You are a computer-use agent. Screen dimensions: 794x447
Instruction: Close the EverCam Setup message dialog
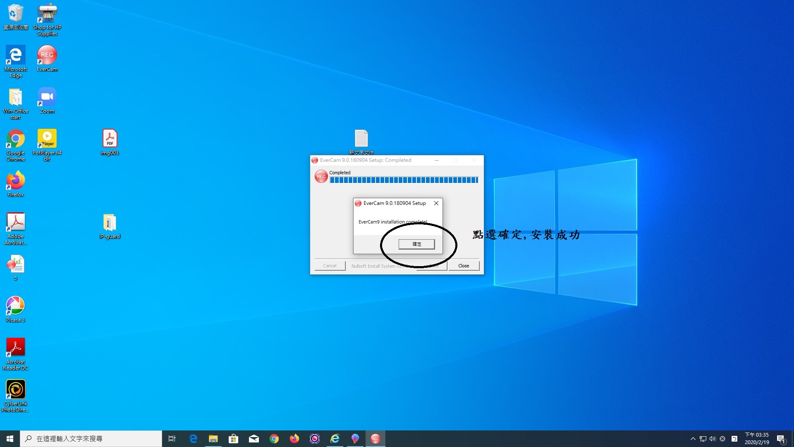tap(436, 203)
